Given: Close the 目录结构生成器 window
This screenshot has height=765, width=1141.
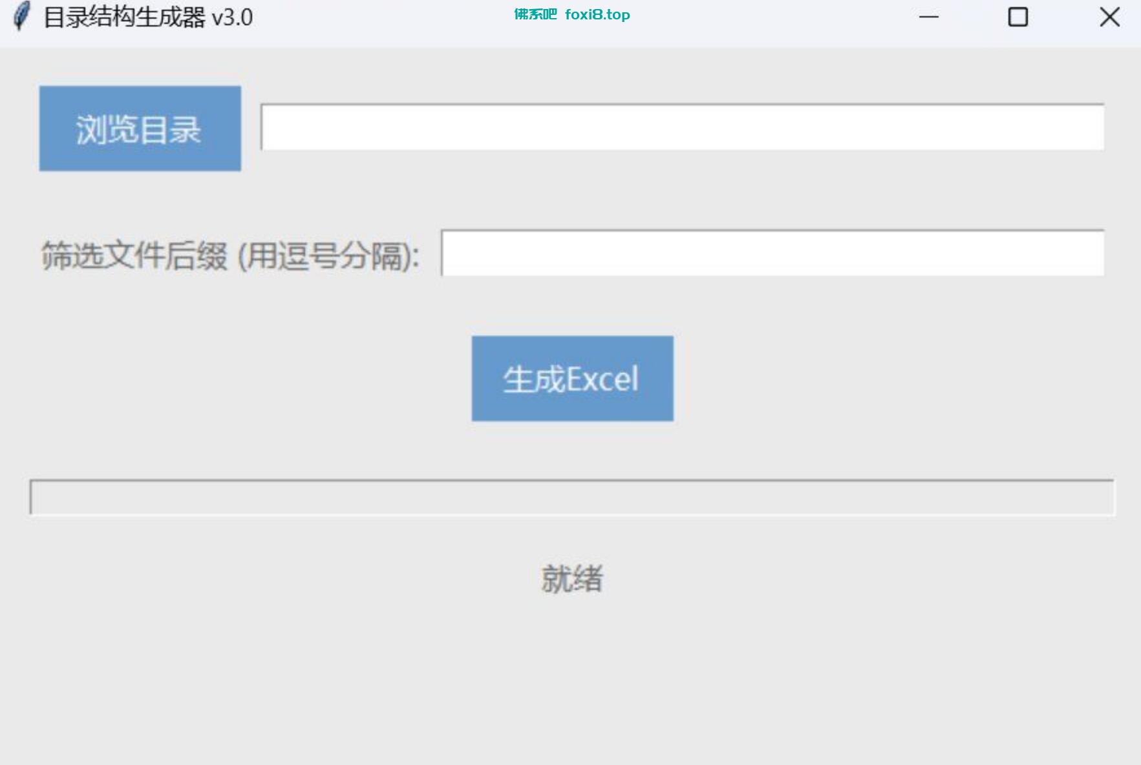Looking at the screenshot, I should pyautogui.click(x=1109, y=17).
